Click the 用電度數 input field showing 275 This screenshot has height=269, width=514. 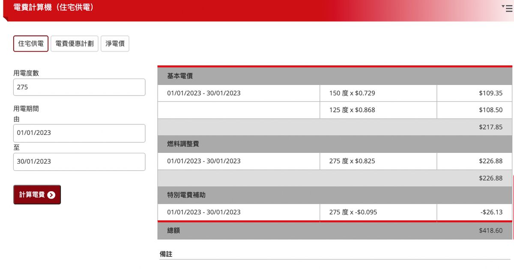[79, 87]
